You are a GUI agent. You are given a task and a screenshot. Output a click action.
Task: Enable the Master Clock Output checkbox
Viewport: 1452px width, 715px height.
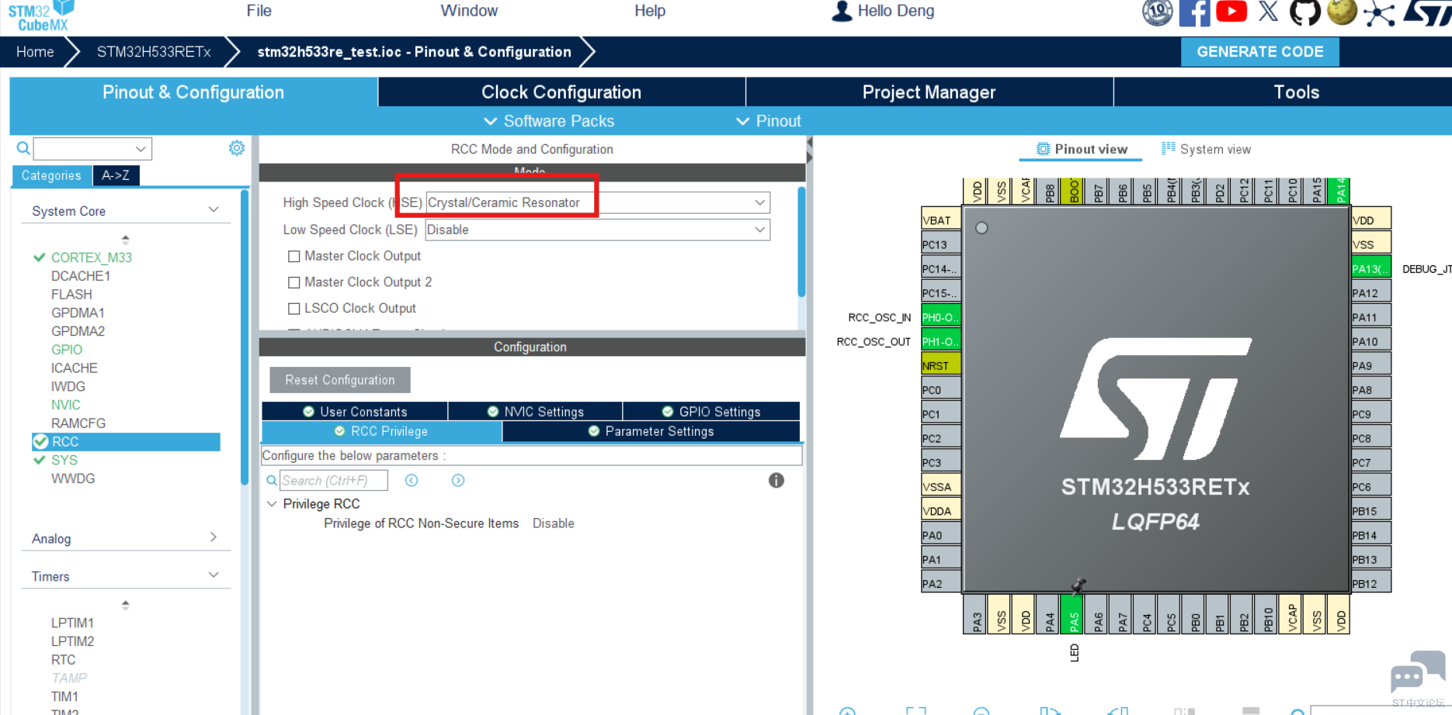pyautogui.click(x=294, y=257)
